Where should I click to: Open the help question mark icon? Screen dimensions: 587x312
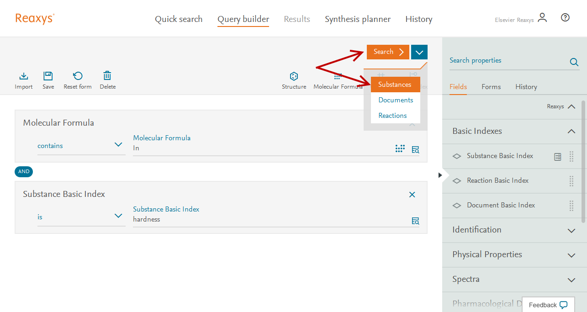click(565, 18)
